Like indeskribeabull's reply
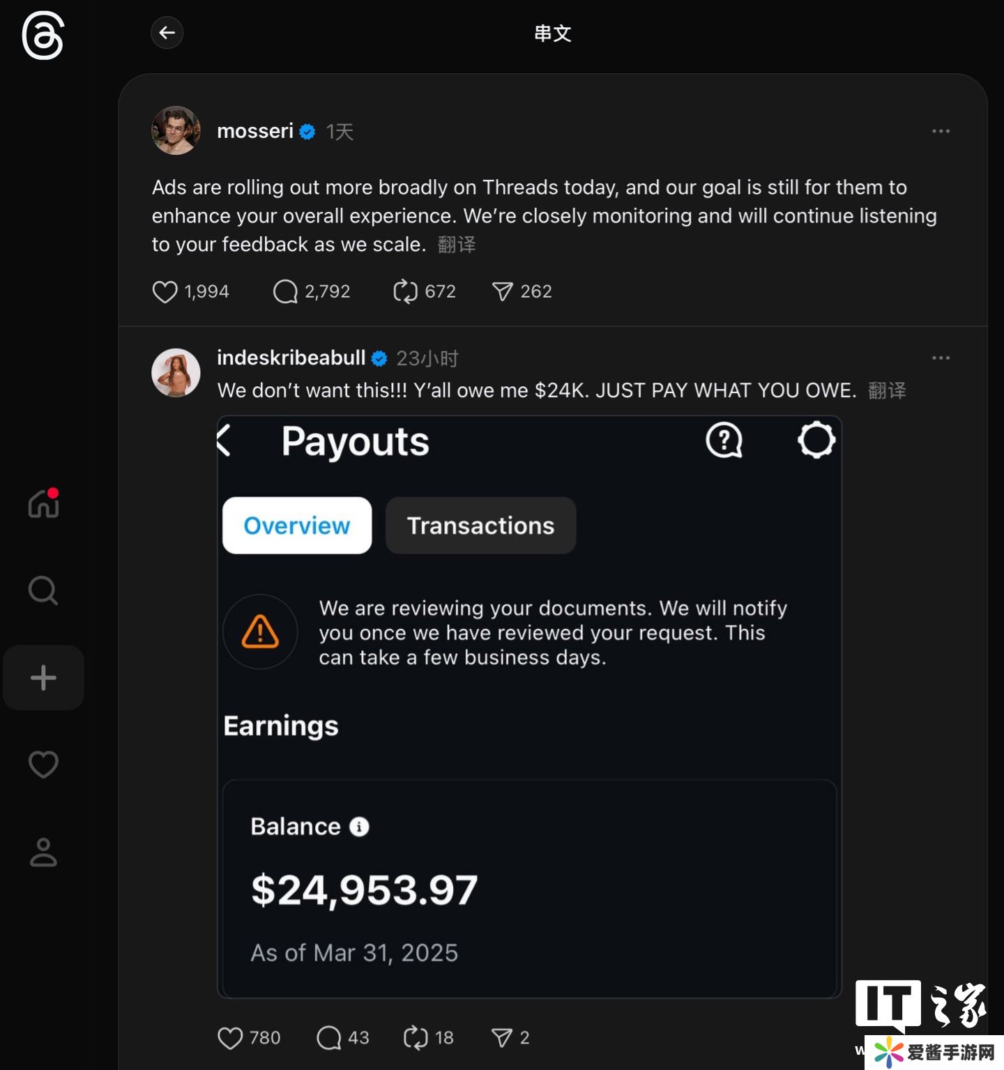The width and height of the screenshot is (1004, 1070). coord(231,1038)
